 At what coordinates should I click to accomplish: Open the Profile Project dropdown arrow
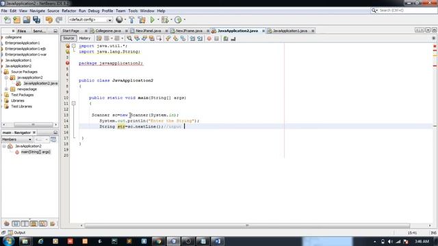pyautogui.click(x=184, y=20)
